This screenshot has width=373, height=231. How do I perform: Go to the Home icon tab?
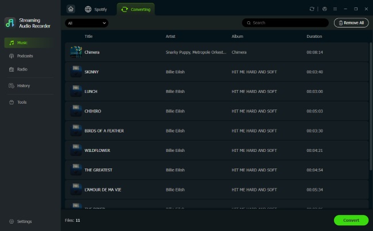tap(71, 9)
